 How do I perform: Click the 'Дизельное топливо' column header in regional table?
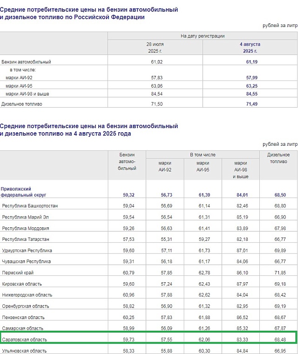point(278,158)
